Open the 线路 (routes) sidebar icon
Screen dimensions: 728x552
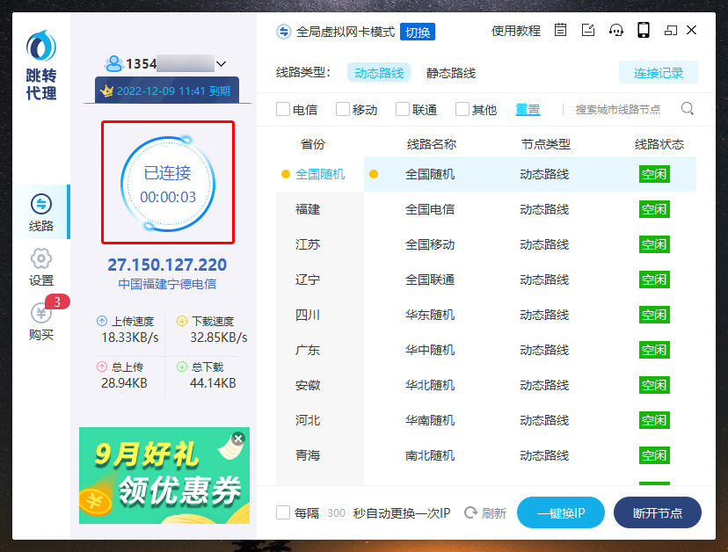tap(41, 212)
